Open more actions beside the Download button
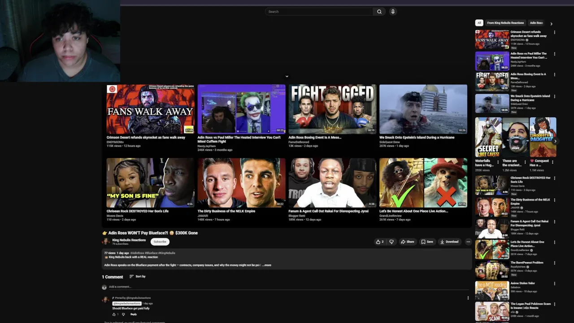The height and width of the screenshot is (323, 574). tap(468, 242)
